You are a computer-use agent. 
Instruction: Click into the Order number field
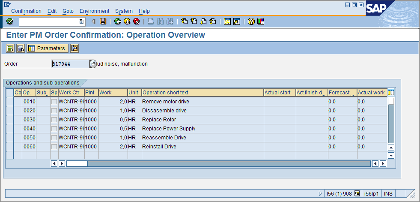tap(70, 64)
